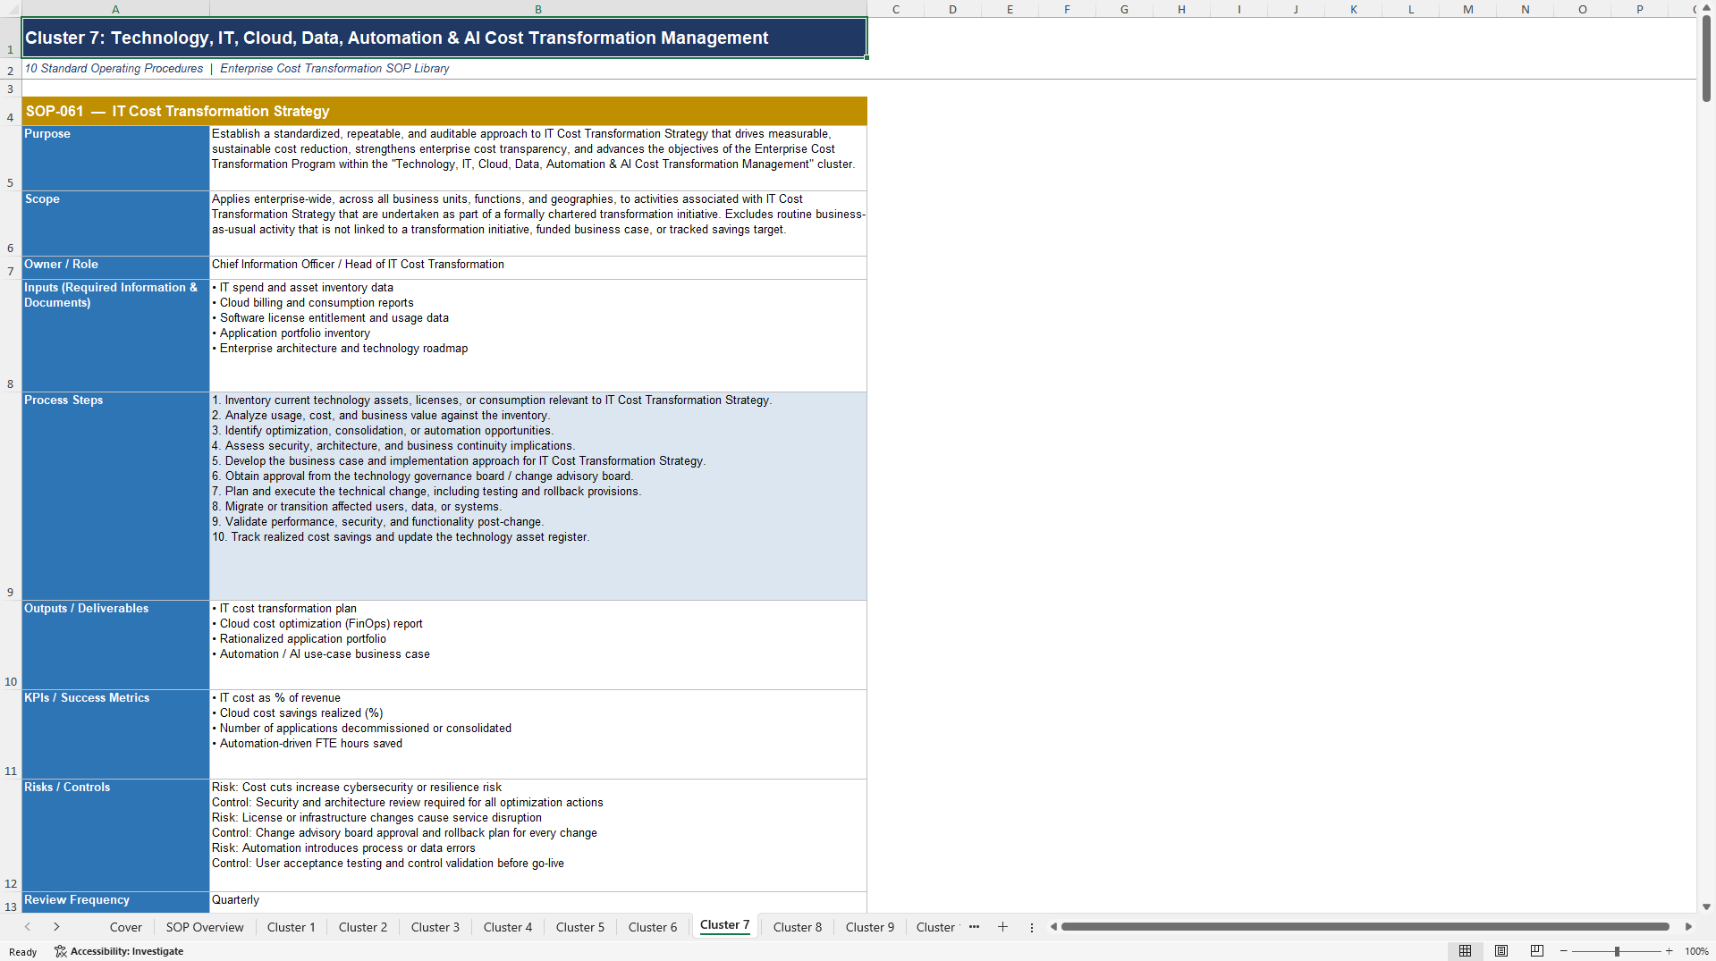Open the Cluster 1 sheet tab
1716x961 pixels.
tap(292, 927)
